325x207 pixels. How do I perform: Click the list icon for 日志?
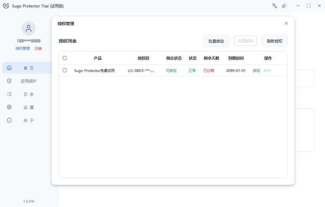[x=9, y=94]
